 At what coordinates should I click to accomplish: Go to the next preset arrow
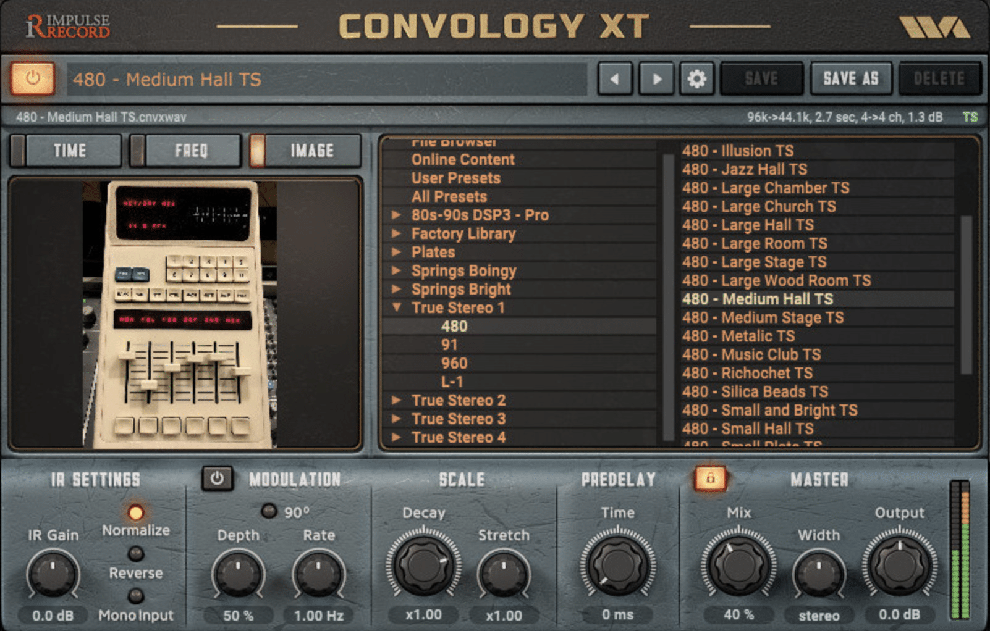click(656, 78)
